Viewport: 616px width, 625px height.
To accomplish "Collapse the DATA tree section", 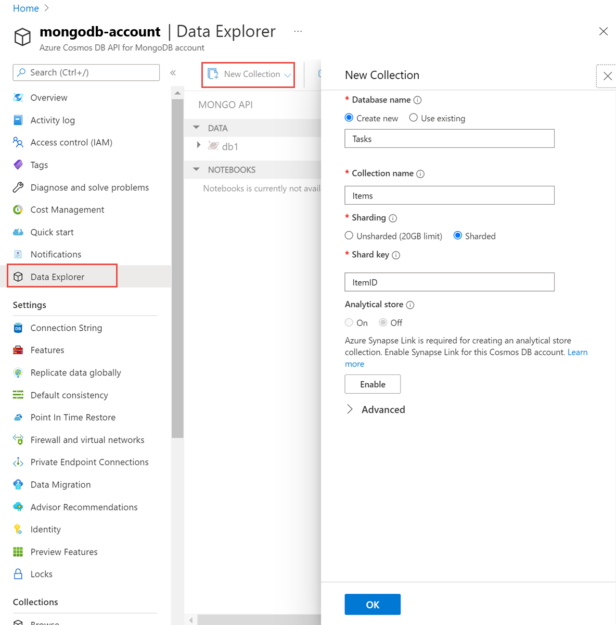I will click(x=197, y=128).
